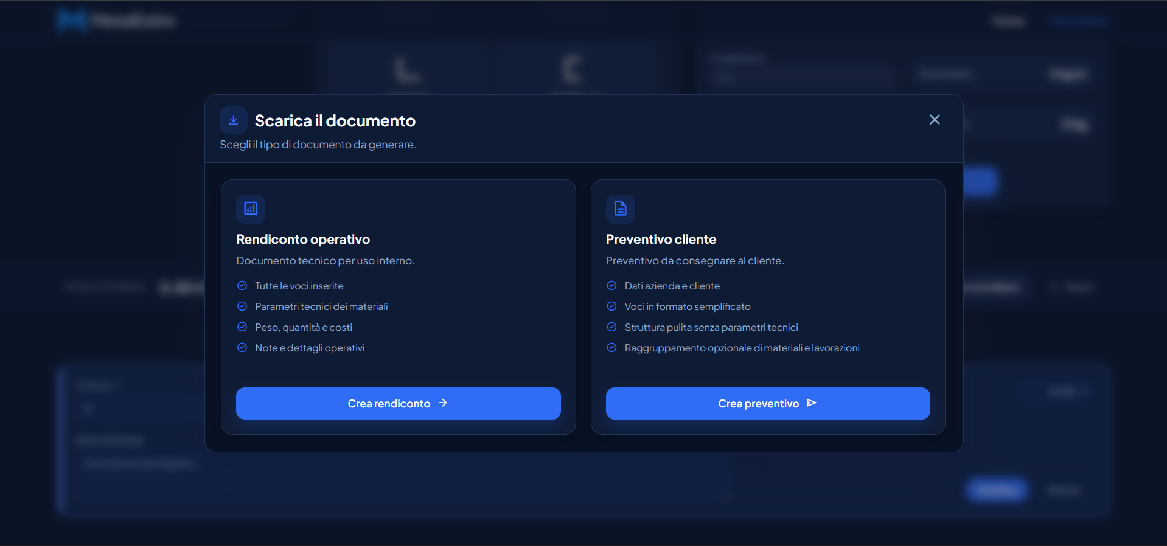Click the check icon next to Peso, quantità e costi
The image size is (1167, 546).
coord(242,327)
